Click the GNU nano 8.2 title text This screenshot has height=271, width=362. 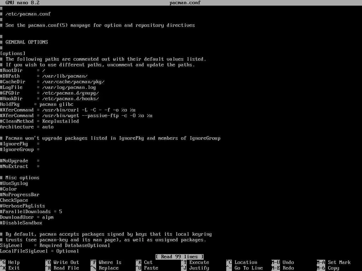(x=22, y=3)
